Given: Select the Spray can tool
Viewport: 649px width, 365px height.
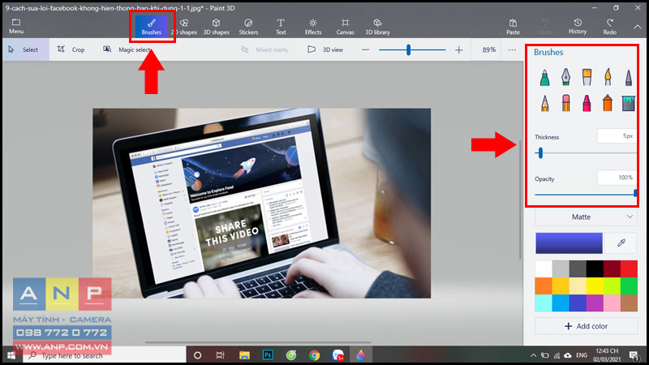Looking at the screenshot, I should click(607, 103).
